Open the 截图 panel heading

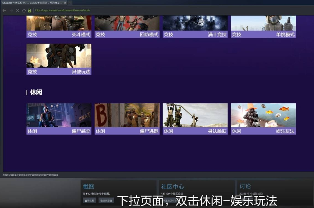(x=89, y=186)
